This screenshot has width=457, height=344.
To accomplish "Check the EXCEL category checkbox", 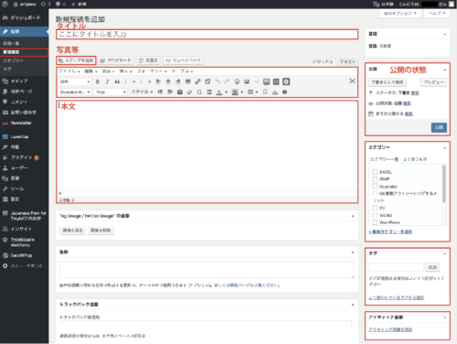I will pos(375,172).
